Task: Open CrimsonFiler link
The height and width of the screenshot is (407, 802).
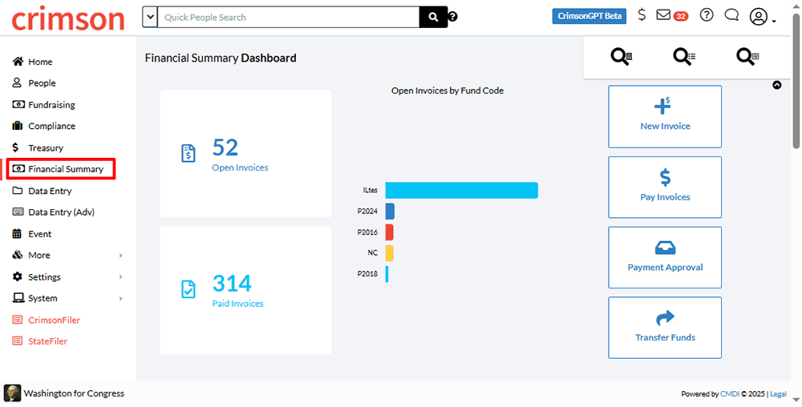Action: pos(55,320)
